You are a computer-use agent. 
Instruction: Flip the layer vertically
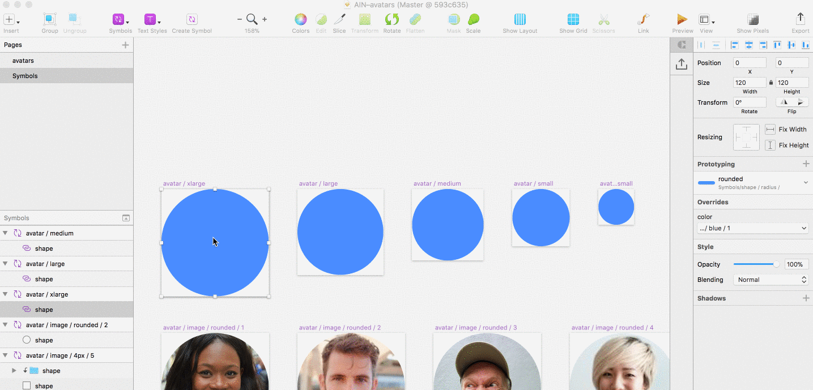tap(801, 102)
